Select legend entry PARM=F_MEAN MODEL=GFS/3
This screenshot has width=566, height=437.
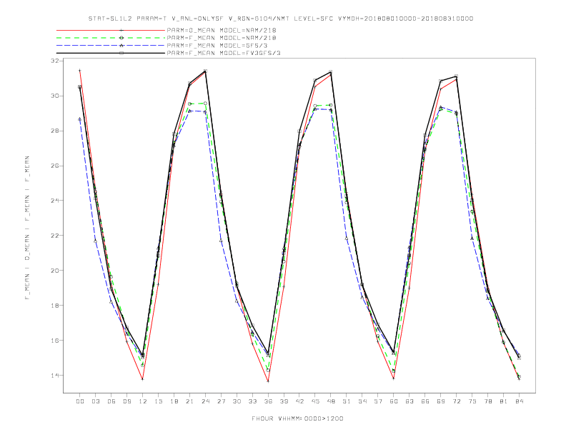pyautogui.click(x=217, y=46)
